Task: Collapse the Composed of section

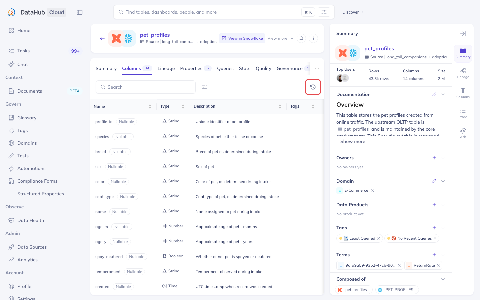Action: [443, 279]
